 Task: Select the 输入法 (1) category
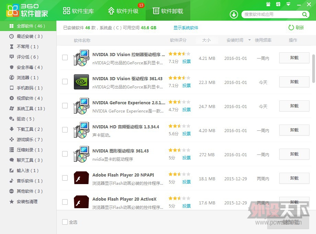28,170
